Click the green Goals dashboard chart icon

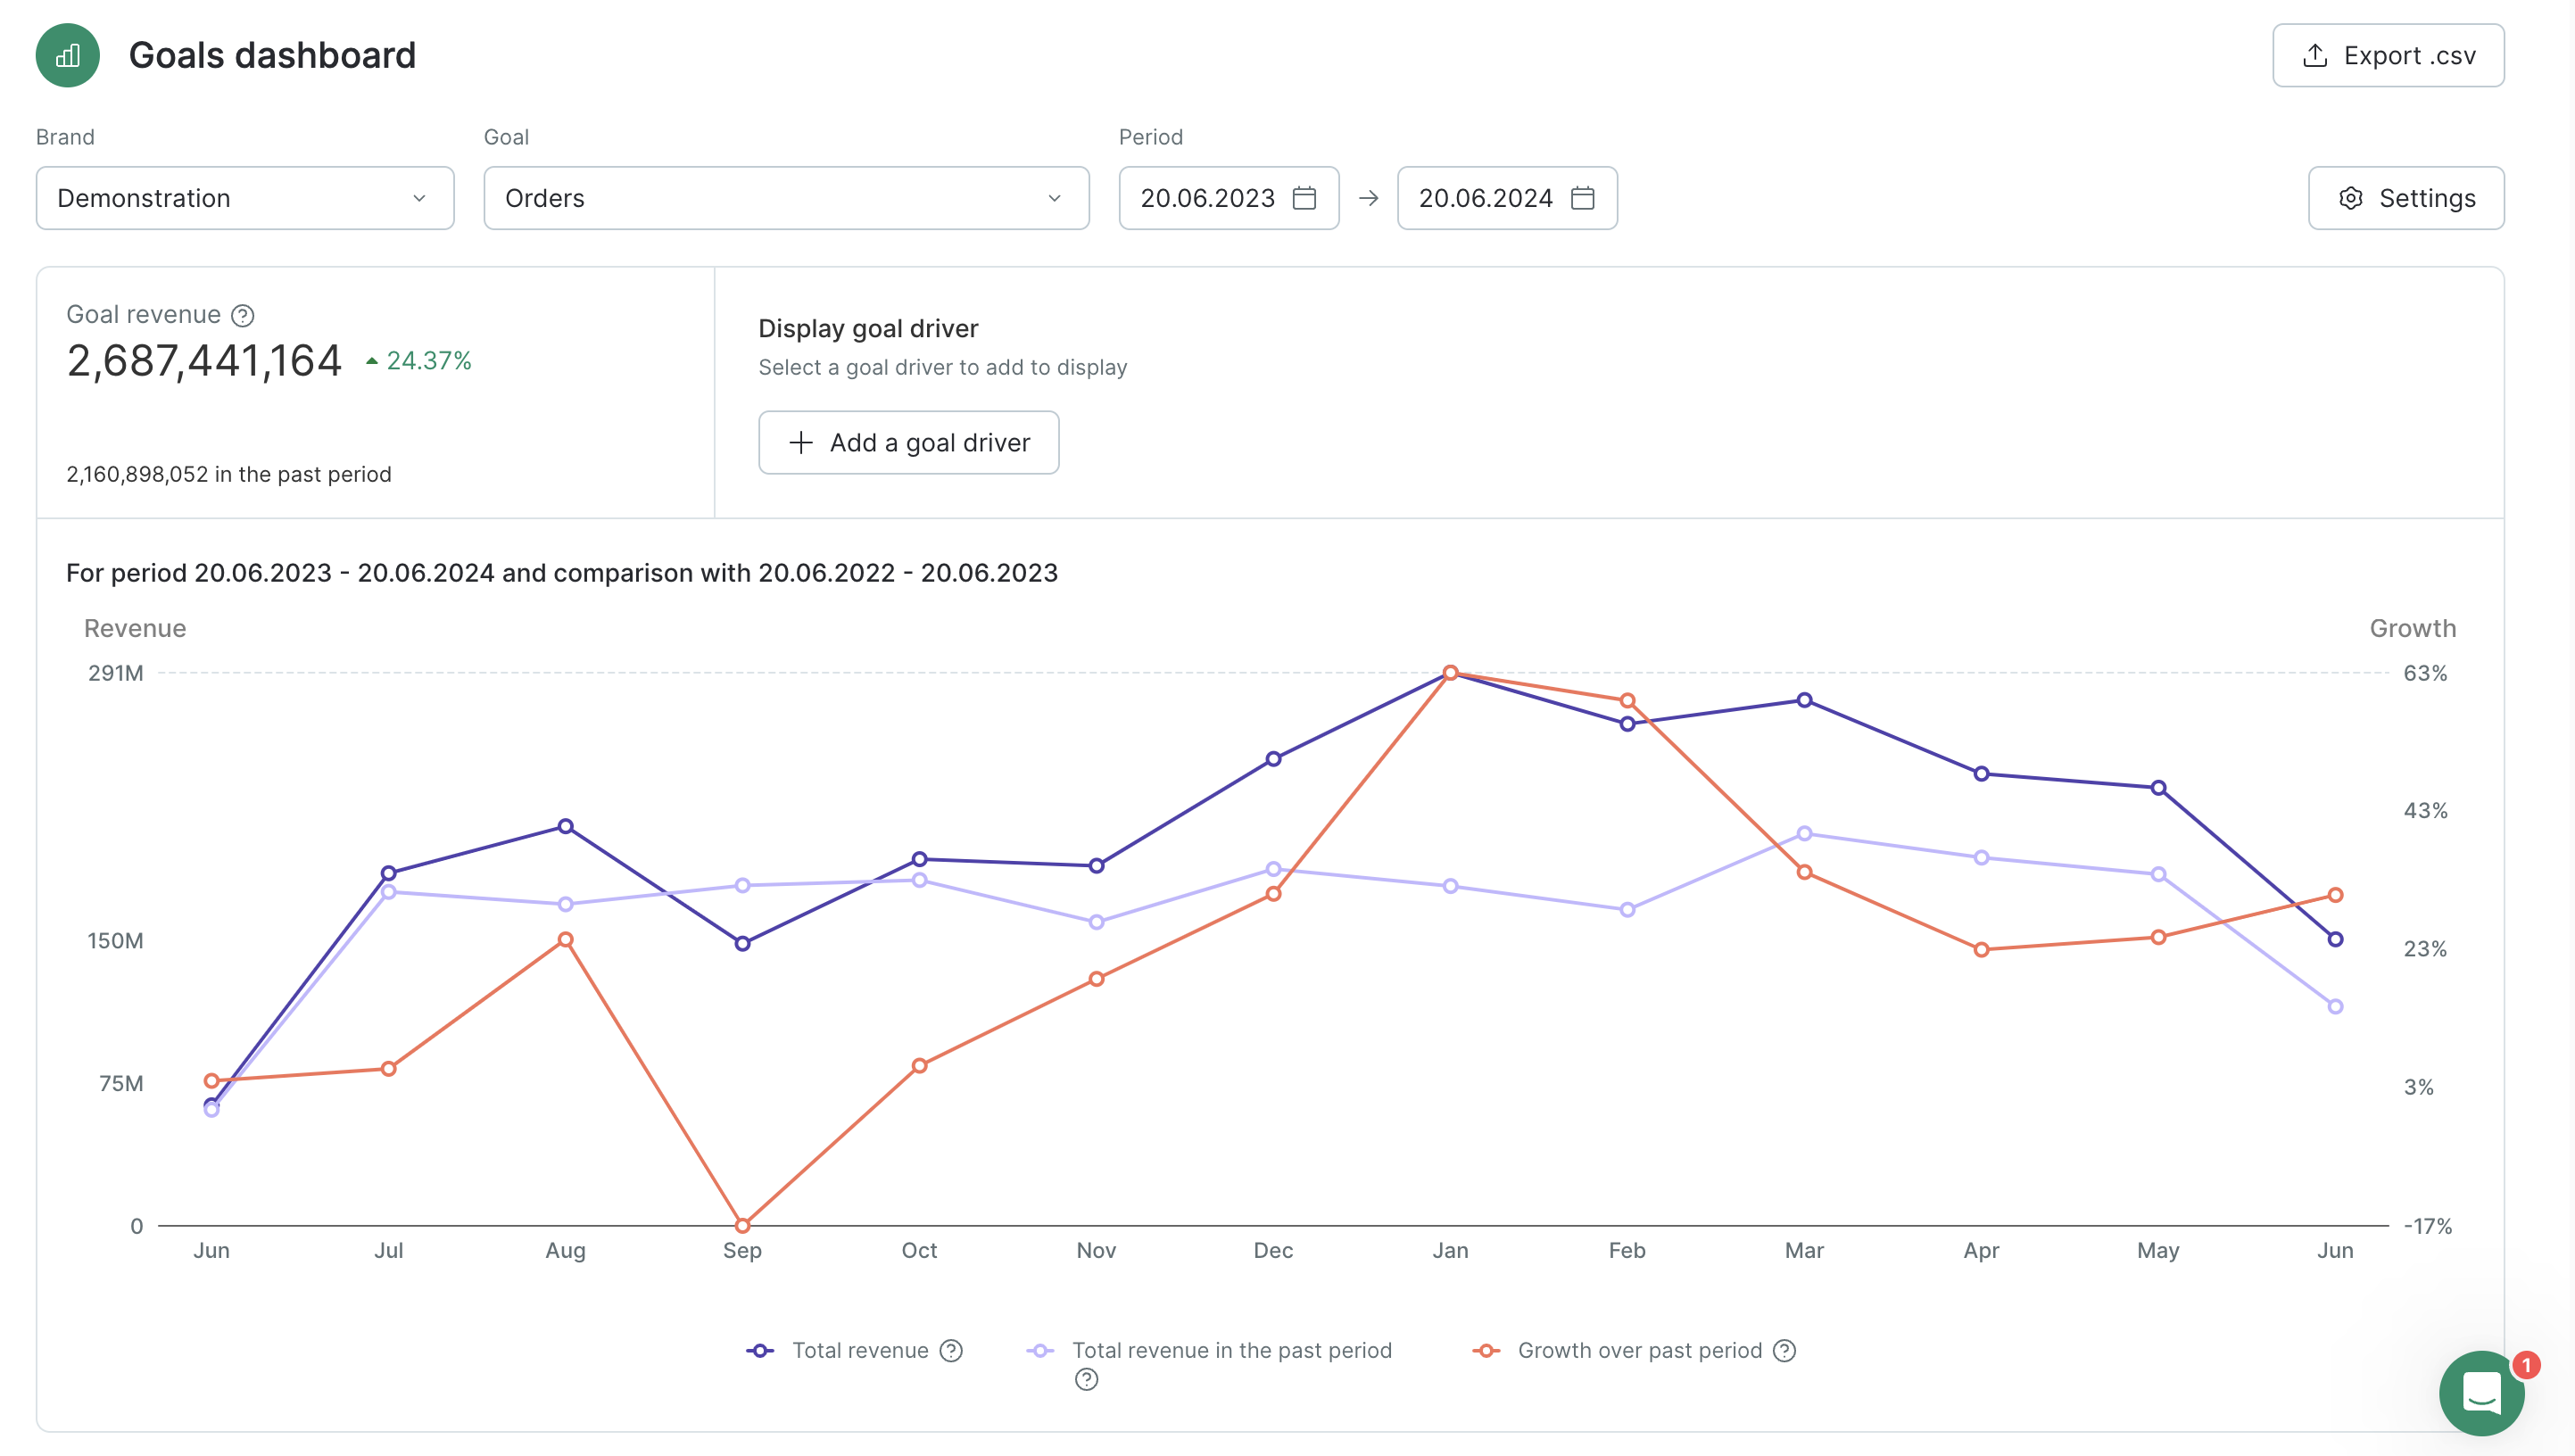click(x=68, y=55)
